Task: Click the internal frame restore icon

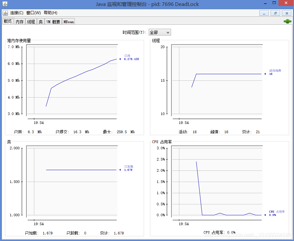Action: (275, 13)
